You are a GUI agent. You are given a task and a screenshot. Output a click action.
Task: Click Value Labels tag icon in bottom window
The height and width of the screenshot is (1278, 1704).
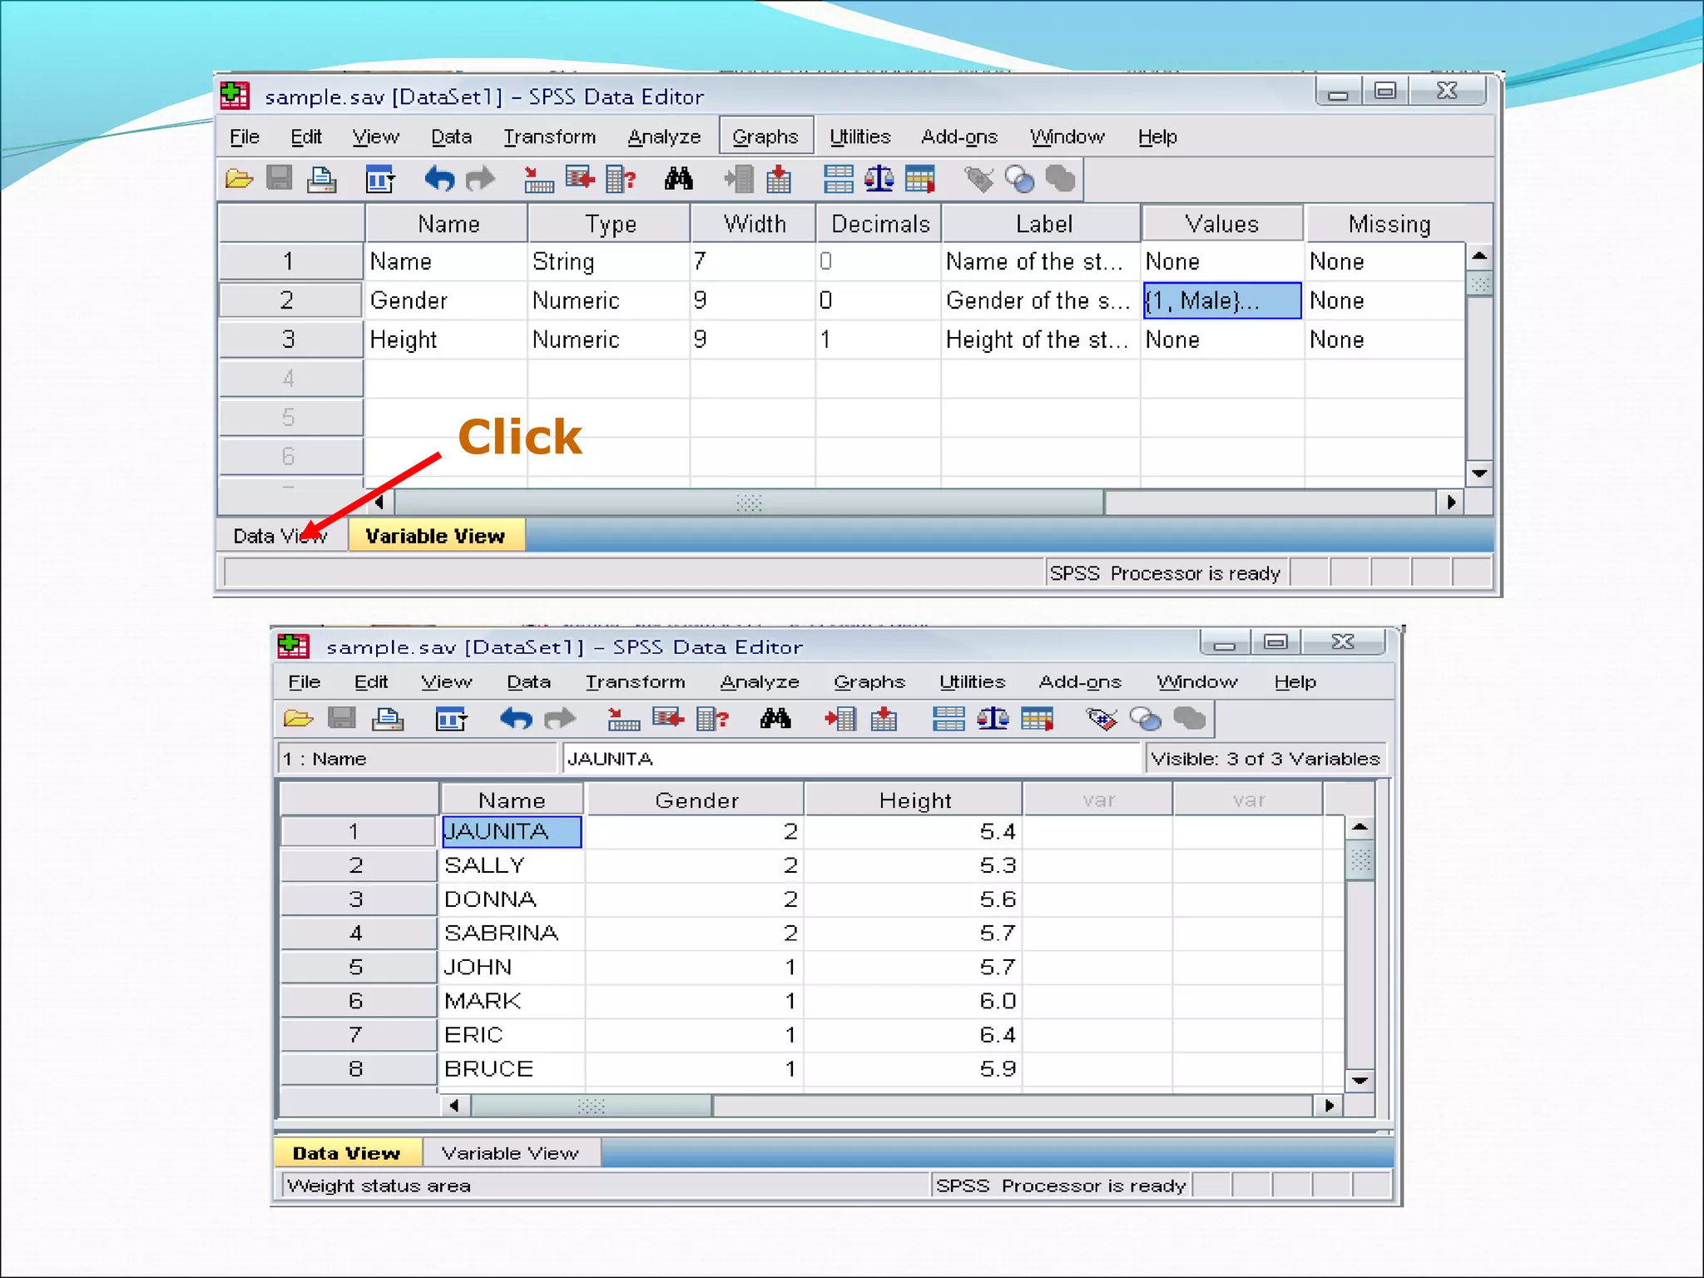pos(1102,719)
